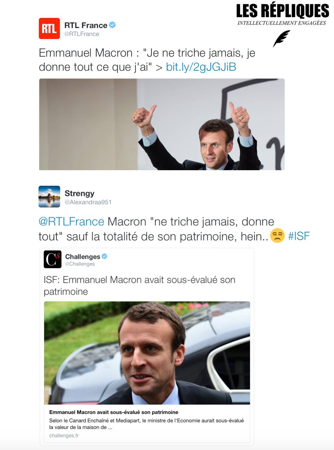The width and height of the screenshot is (334, 450).
Task: Open Strengy account name
Action: (x=79, y=193)
